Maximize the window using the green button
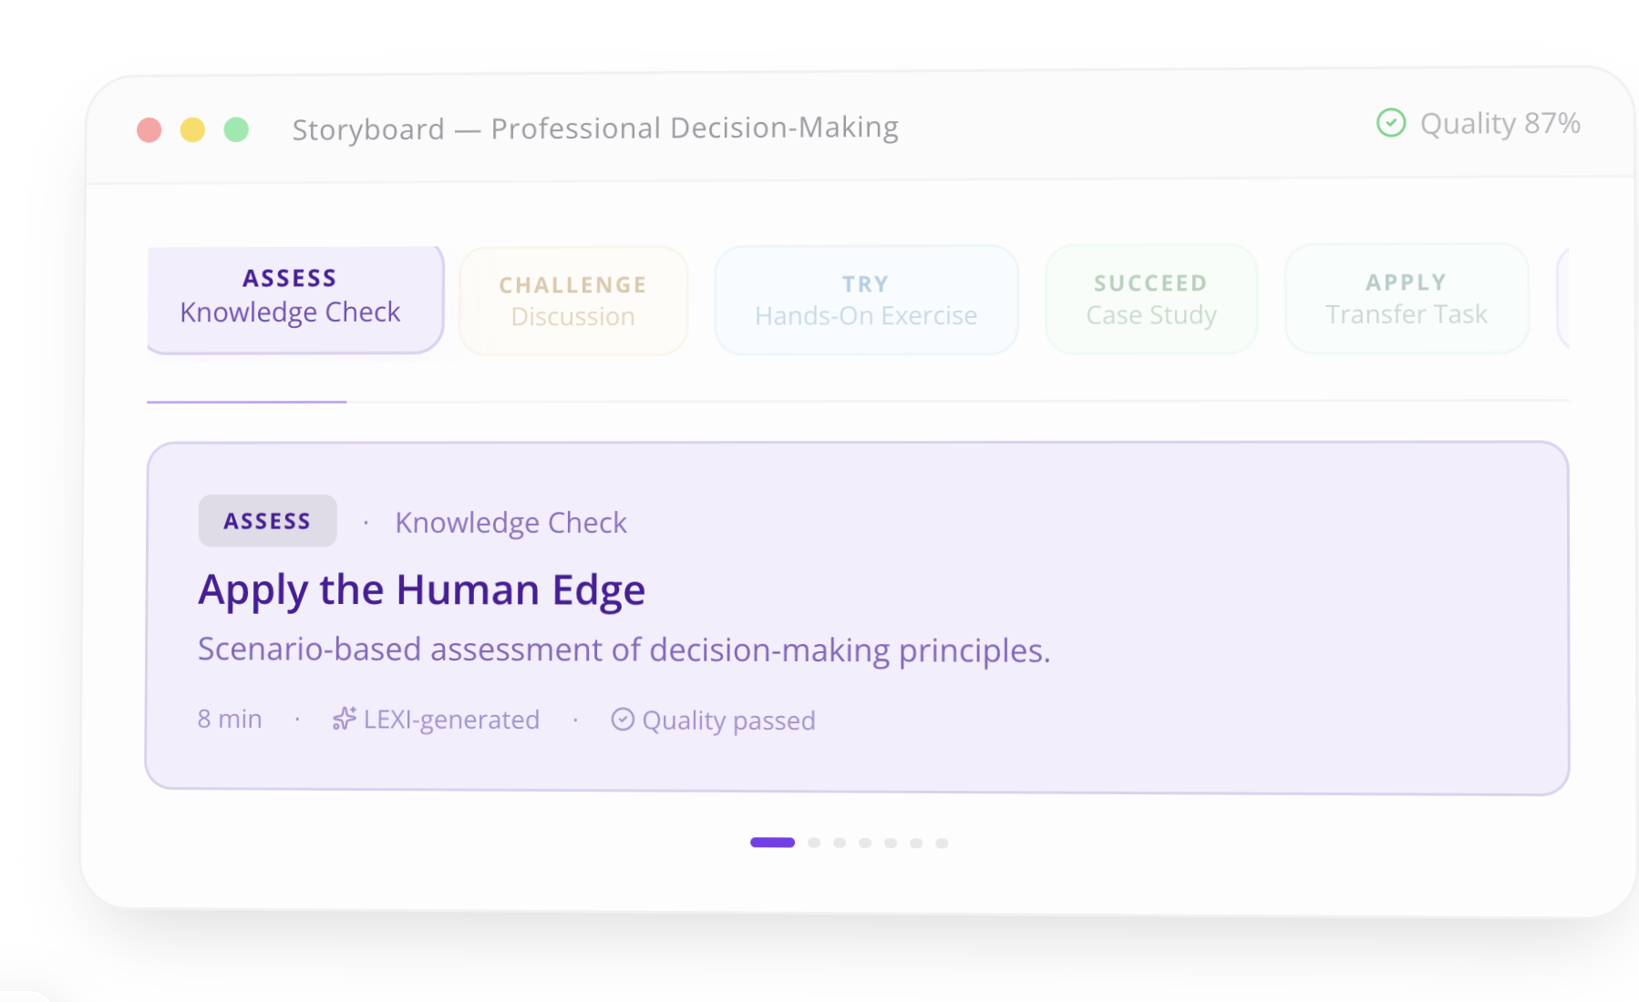 pos(236,130)
